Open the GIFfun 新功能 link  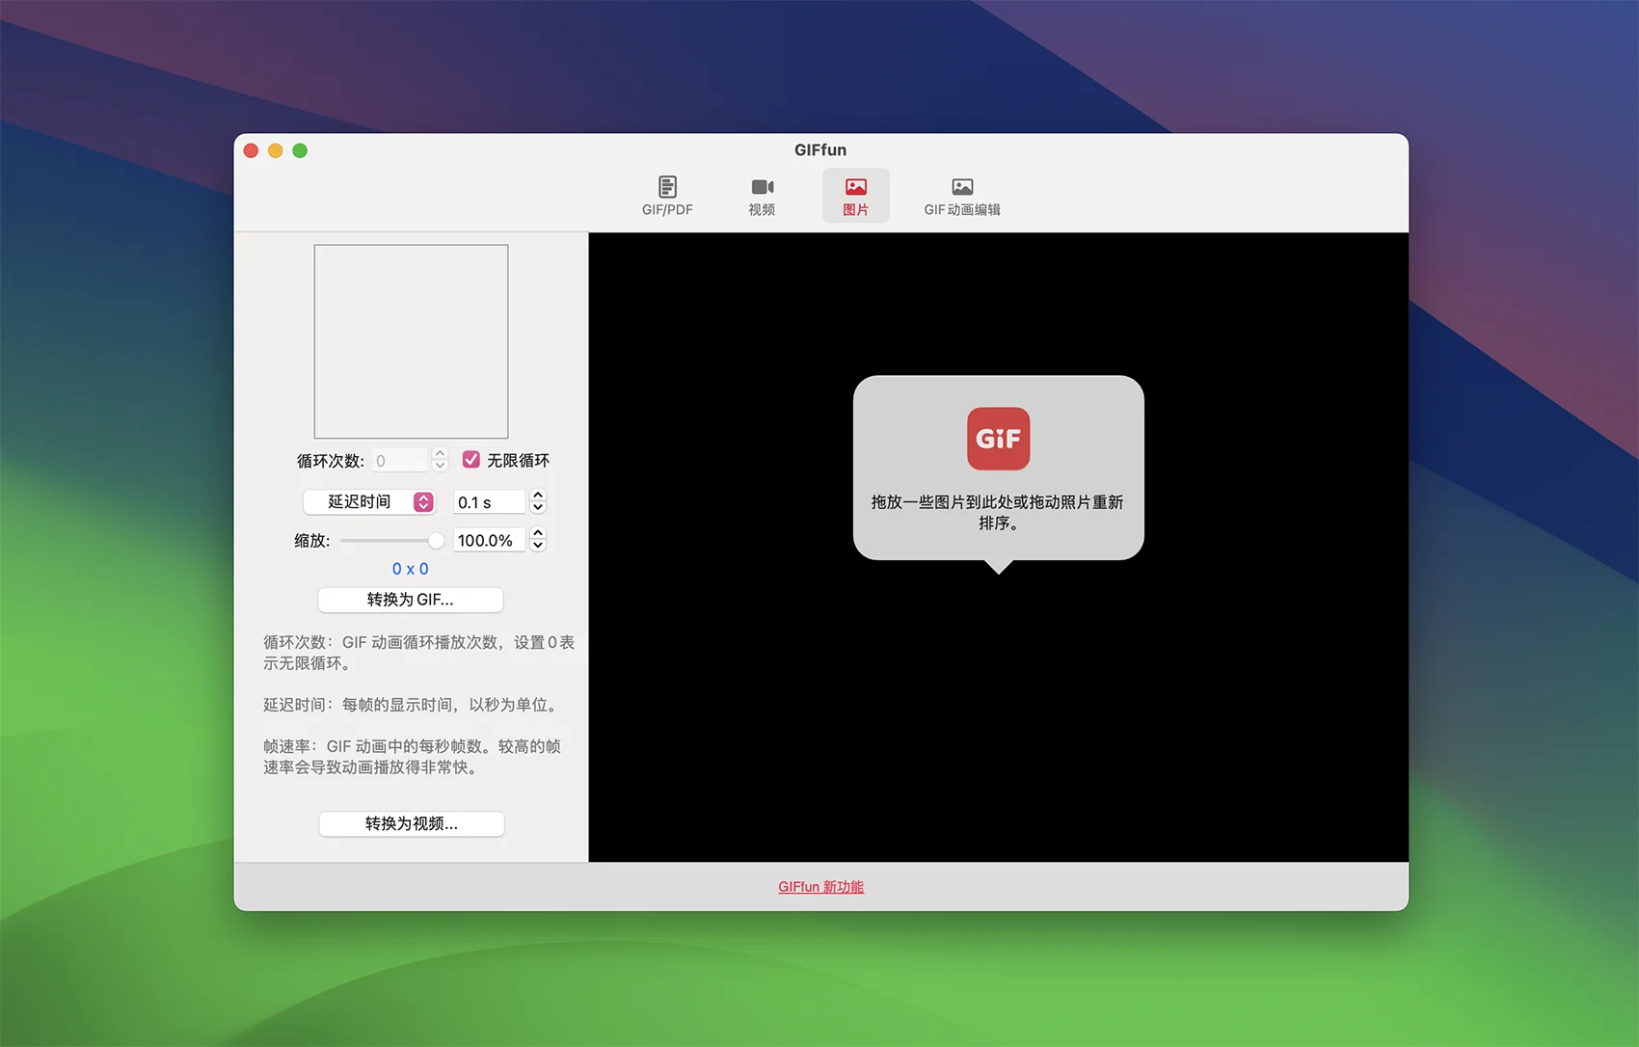tap(821, 887)
